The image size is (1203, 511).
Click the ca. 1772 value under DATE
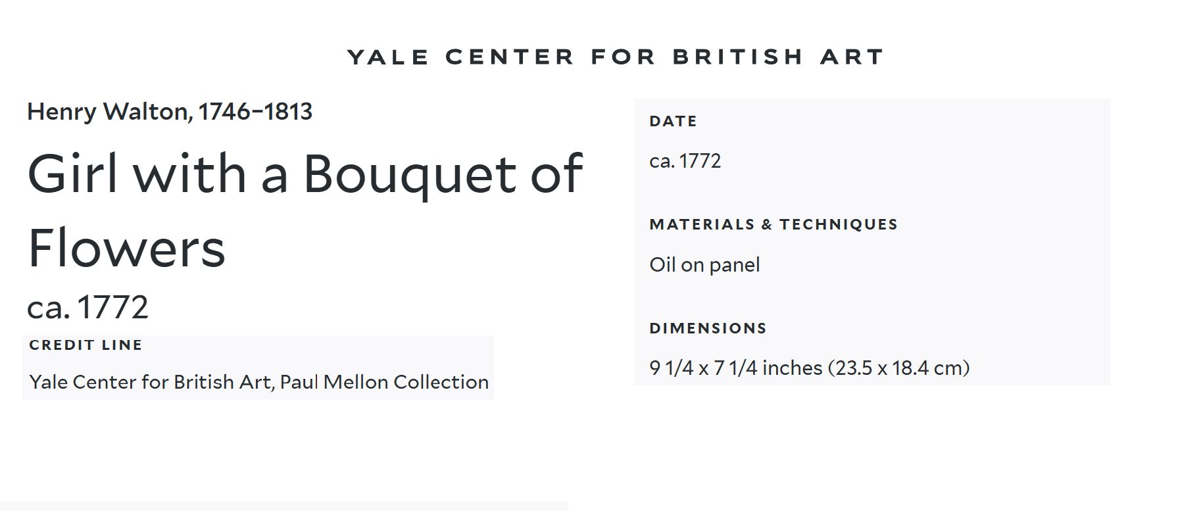[x=685, y=161]
